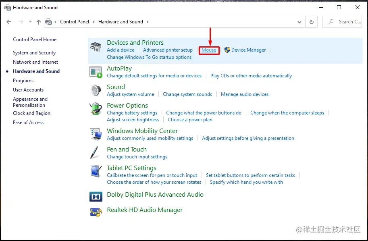Open the Tablet PC Settings icon
Image resolution: width=368 pixels, height=241 pixels.
[96, 171]
